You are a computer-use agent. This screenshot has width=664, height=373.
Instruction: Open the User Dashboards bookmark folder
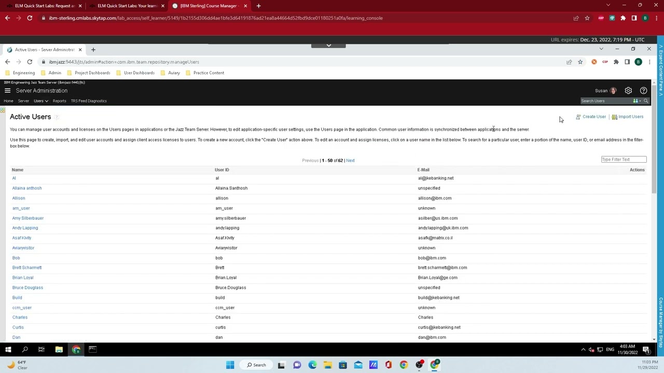135,73
